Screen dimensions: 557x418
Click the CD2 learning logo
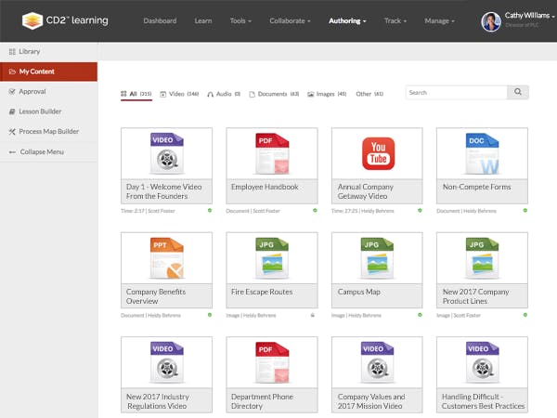(x=65, y=20)
